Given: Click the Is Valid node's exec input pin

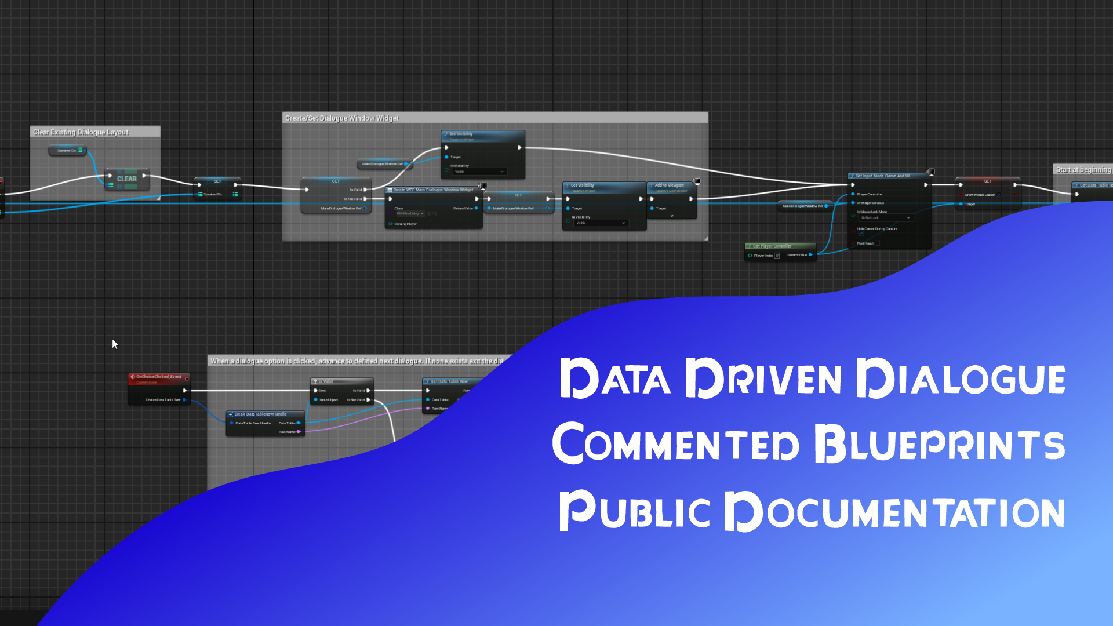Looking at the screenshot, I should coord(315,391).
